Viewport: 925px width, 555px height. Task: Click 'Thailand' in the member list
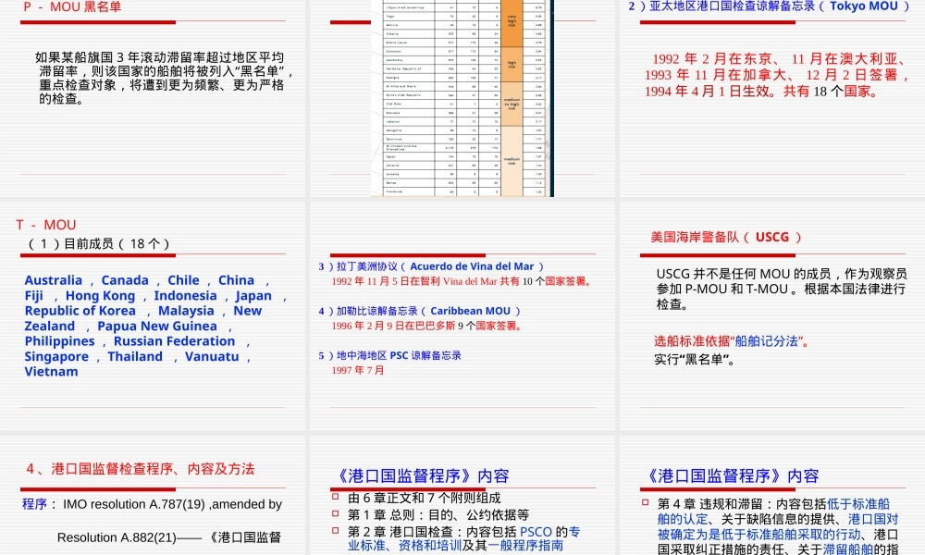click(x=135, y=356)
